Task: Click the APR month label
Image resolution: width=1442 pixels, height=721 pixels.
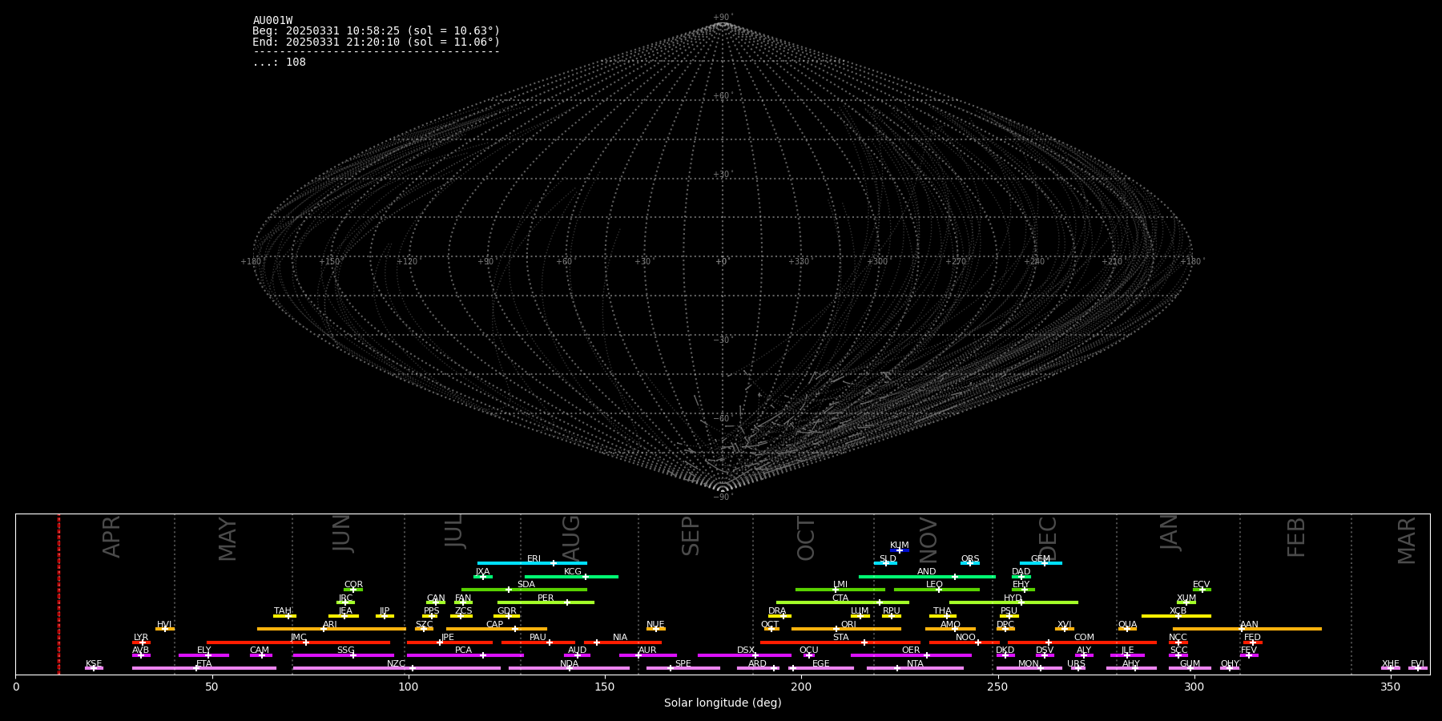Action: (112, 537)
